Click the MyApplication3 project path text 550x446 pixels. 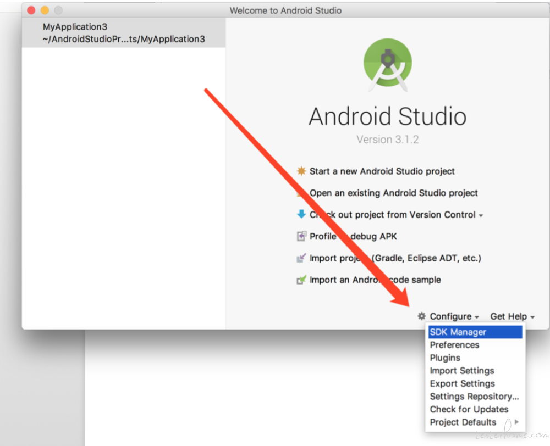point(123,39)
